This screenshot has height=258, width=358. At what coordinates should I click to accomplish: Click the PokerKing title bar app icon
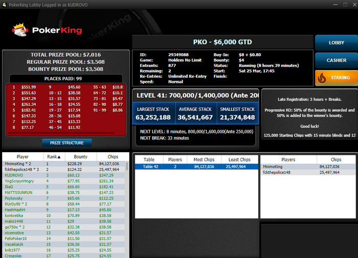[x=4, y=5]
